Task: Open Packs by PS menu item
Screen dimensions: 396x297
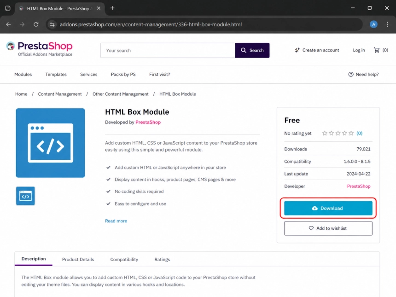Action: pos(123,74)
